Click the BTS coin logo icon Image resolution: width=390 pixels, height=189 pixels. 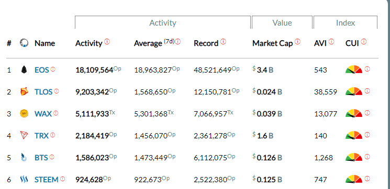24,157
